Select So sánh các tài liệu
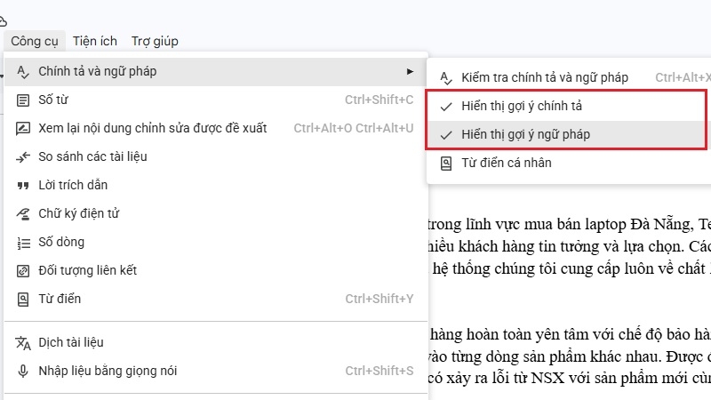Image resolution: width=711 pixels, height=400 pixels. pyautogui.click(x=216, y=157)
